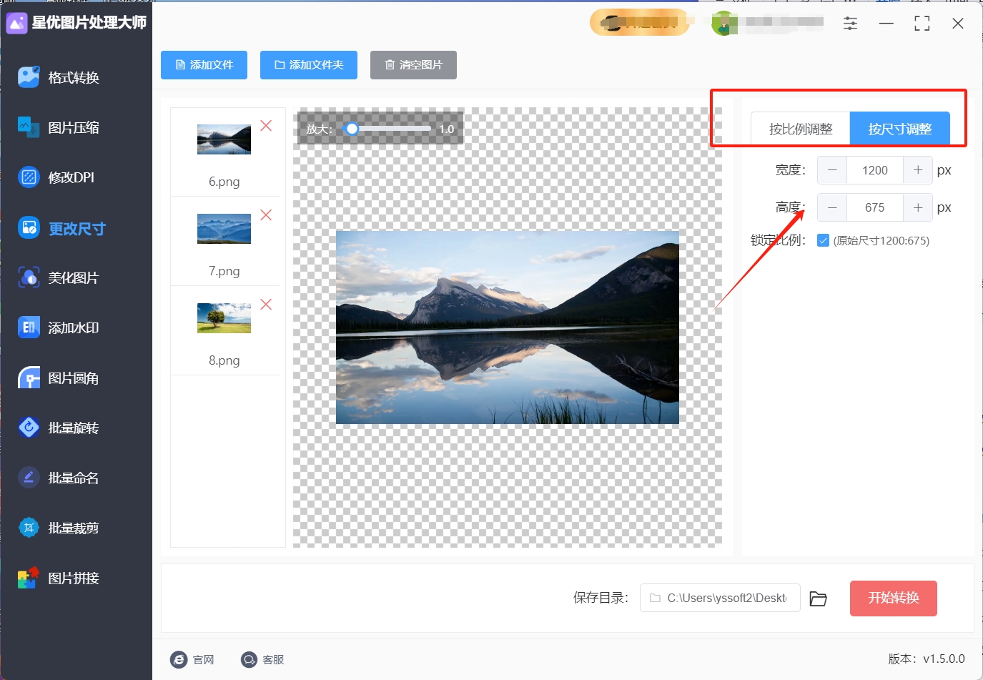Switch to the 按尺寸调整 tab

coord(900,129)
